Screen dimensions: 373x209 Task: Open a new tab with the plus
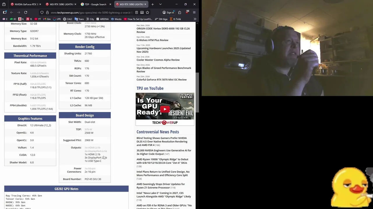pyautogui.click(x=152, y=4)
